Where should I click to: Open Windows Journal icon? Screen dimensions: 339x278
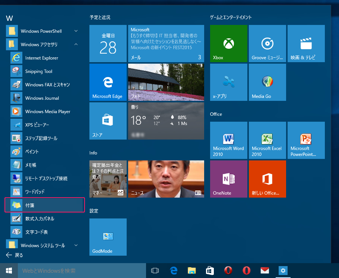[x=16, y=98]
